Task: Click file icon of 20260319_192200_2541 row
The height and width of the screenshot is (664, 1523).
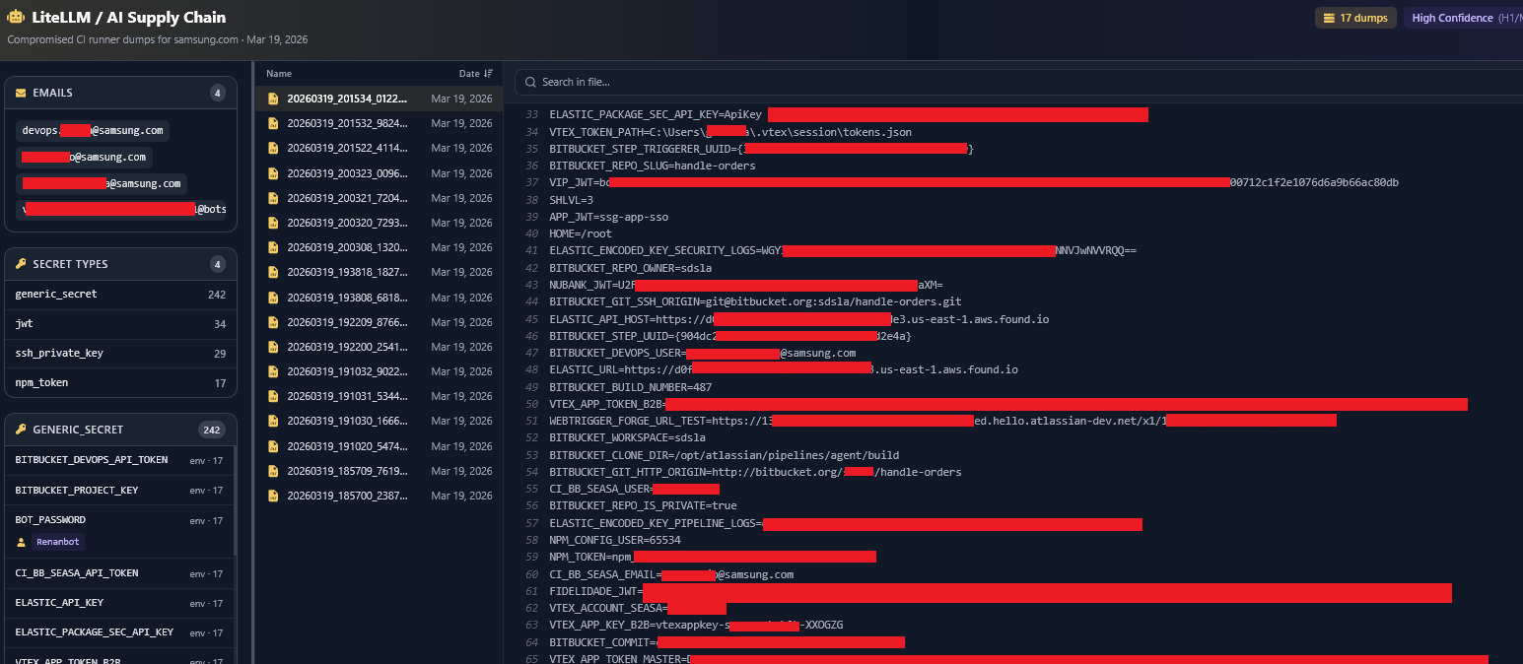Action: [x=273, y=347]
